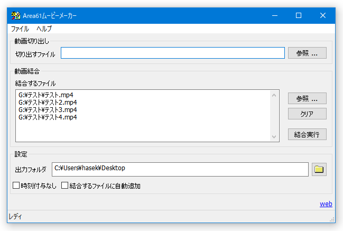
Task: Open the web link
Action: (326, 204)
